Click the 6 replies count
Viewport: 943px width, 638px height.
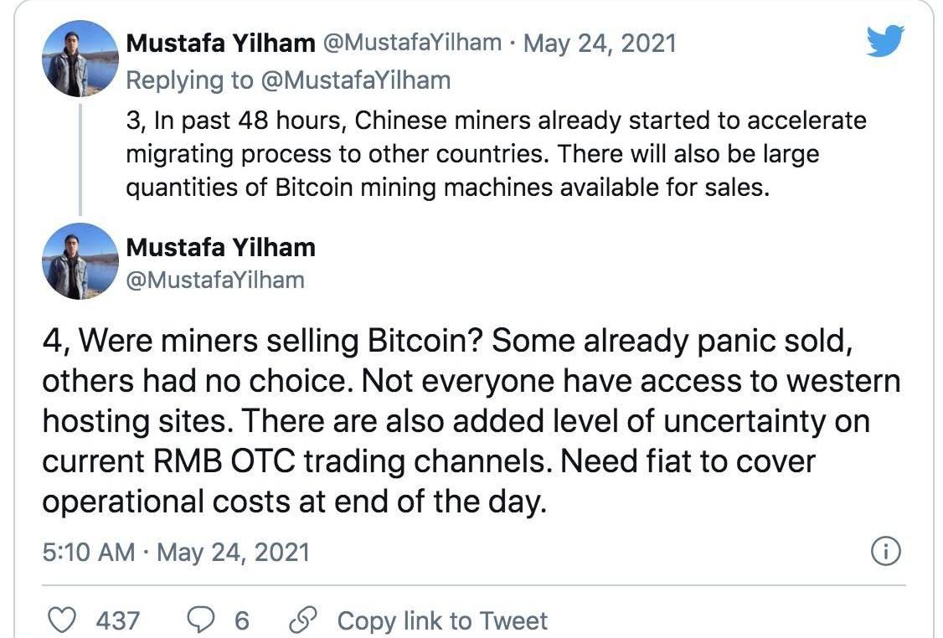[x=241, y=620]
